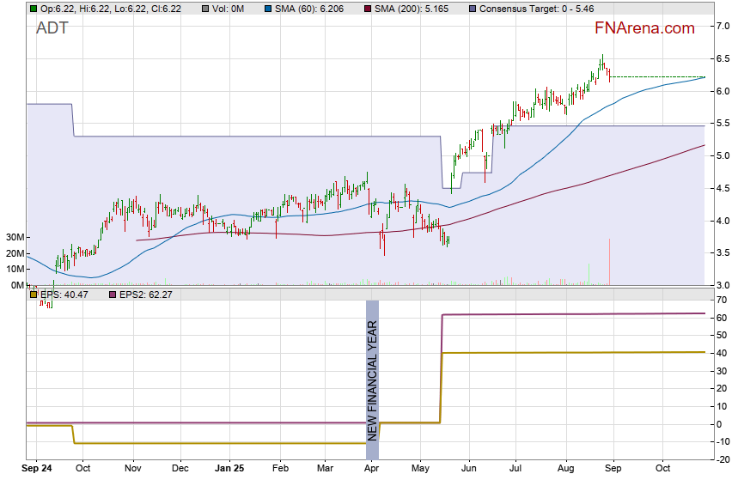The height and width of the screenshot is (486, 738).
Task: Click the 30M volume axis label
Action: [14, 237]
